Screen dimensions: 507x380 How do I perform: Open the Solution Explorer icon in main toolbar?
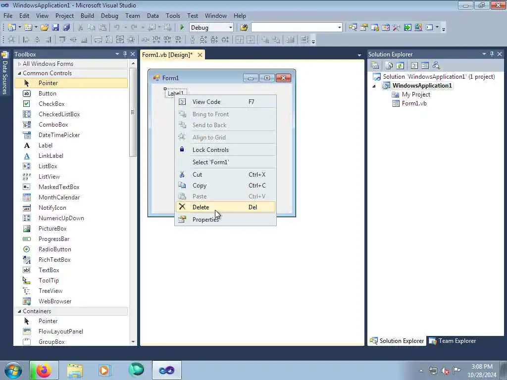tap(353, 28)
